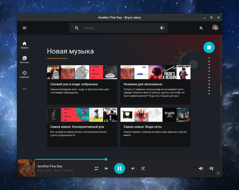Viewport: 239px width, 190px height.
Task: Click the history icon above the page dots
Action: pyautogui.click(x=209, y=58)
